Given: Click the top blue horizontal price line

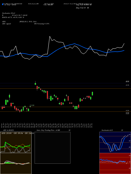Looking at the screenshot, I should tap(65, 83).
